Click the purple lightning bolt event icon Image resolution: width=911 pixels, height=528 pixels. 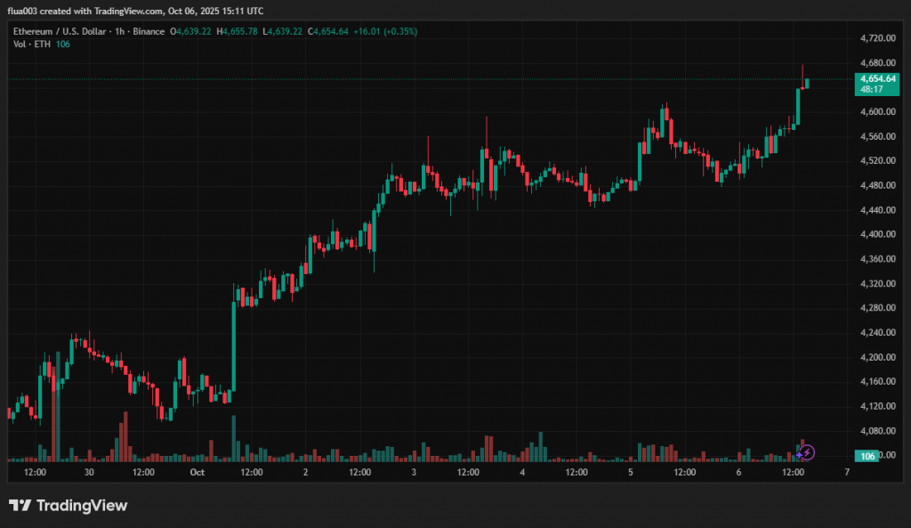[x=810, y=452]
